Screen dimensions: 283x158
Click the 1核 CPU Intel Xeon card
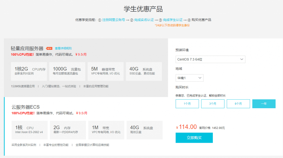coord(30,130)
